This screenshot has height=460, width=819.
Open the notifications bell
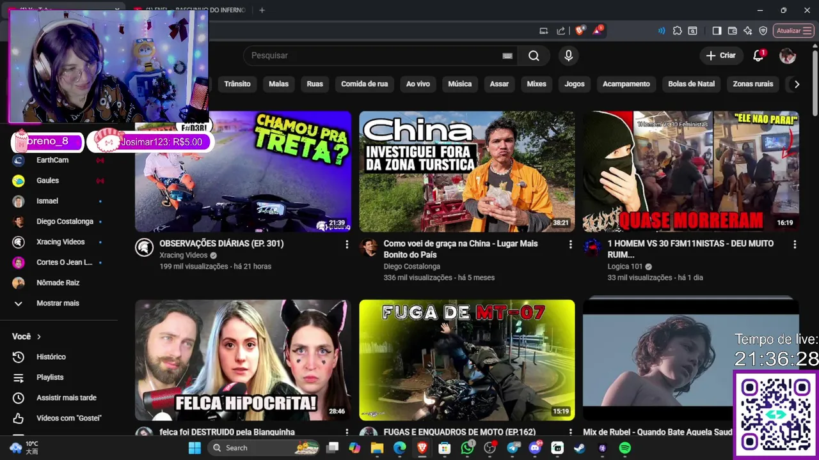(758, 56)
